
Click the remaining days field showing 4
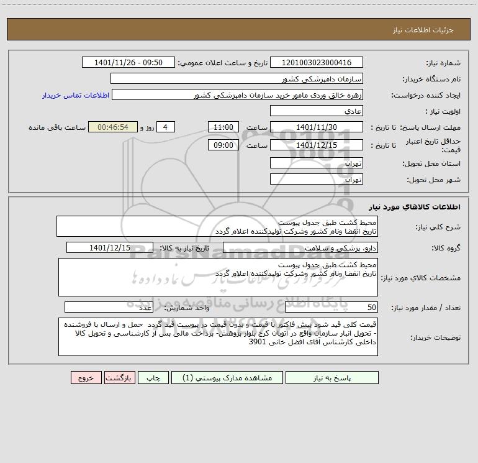click(166, 127)
